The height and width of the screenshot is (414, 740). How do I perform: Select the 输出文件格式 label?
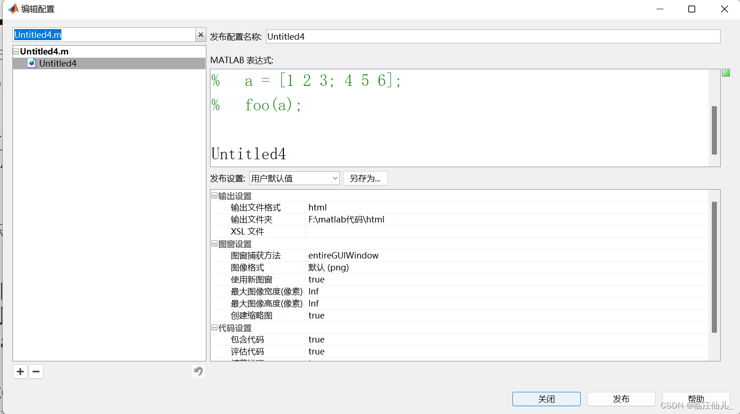(x=256, y=208)
